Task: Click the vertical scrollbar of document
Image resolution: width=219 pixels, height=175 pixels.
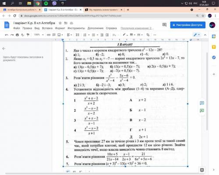Action: [x=207, y=91]
